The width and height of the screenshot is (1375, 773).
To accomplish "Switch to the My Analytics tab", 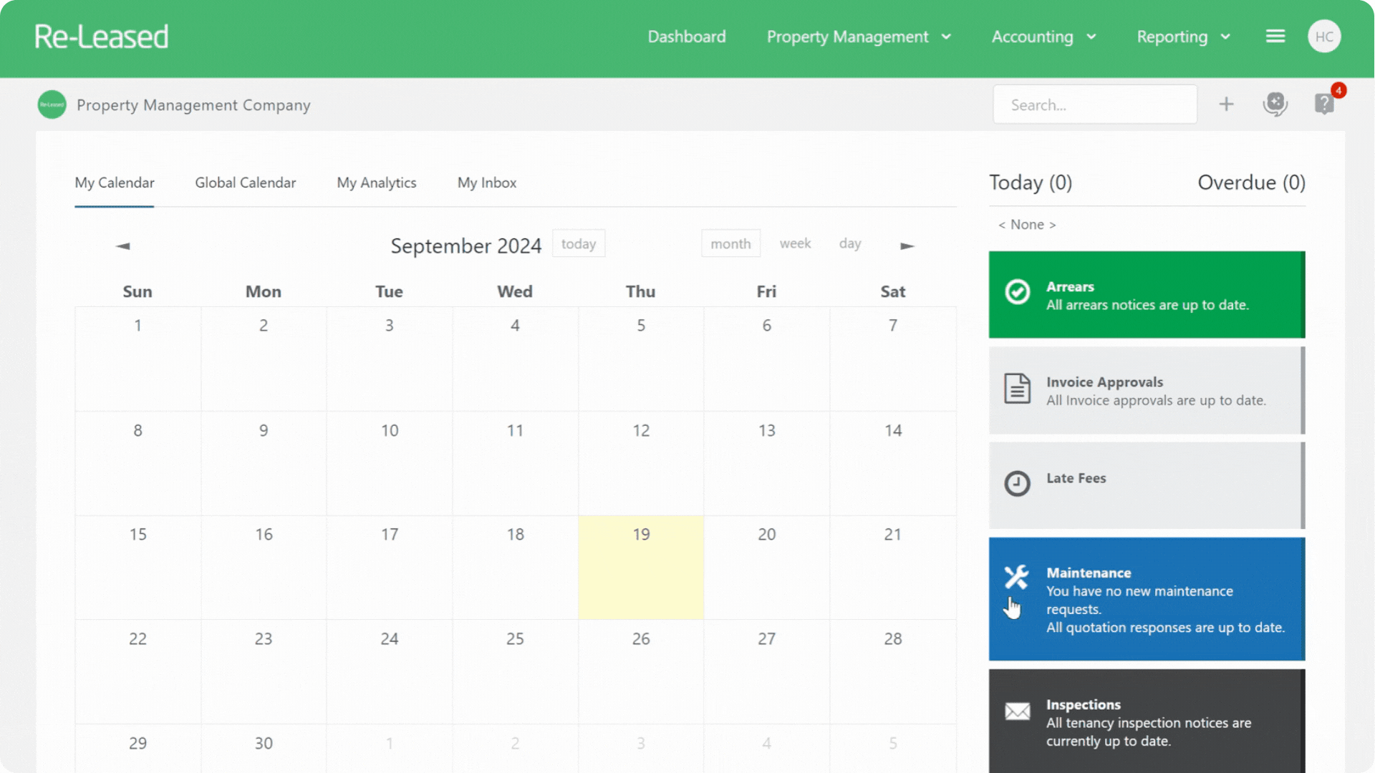I will (x=377, y=183).
